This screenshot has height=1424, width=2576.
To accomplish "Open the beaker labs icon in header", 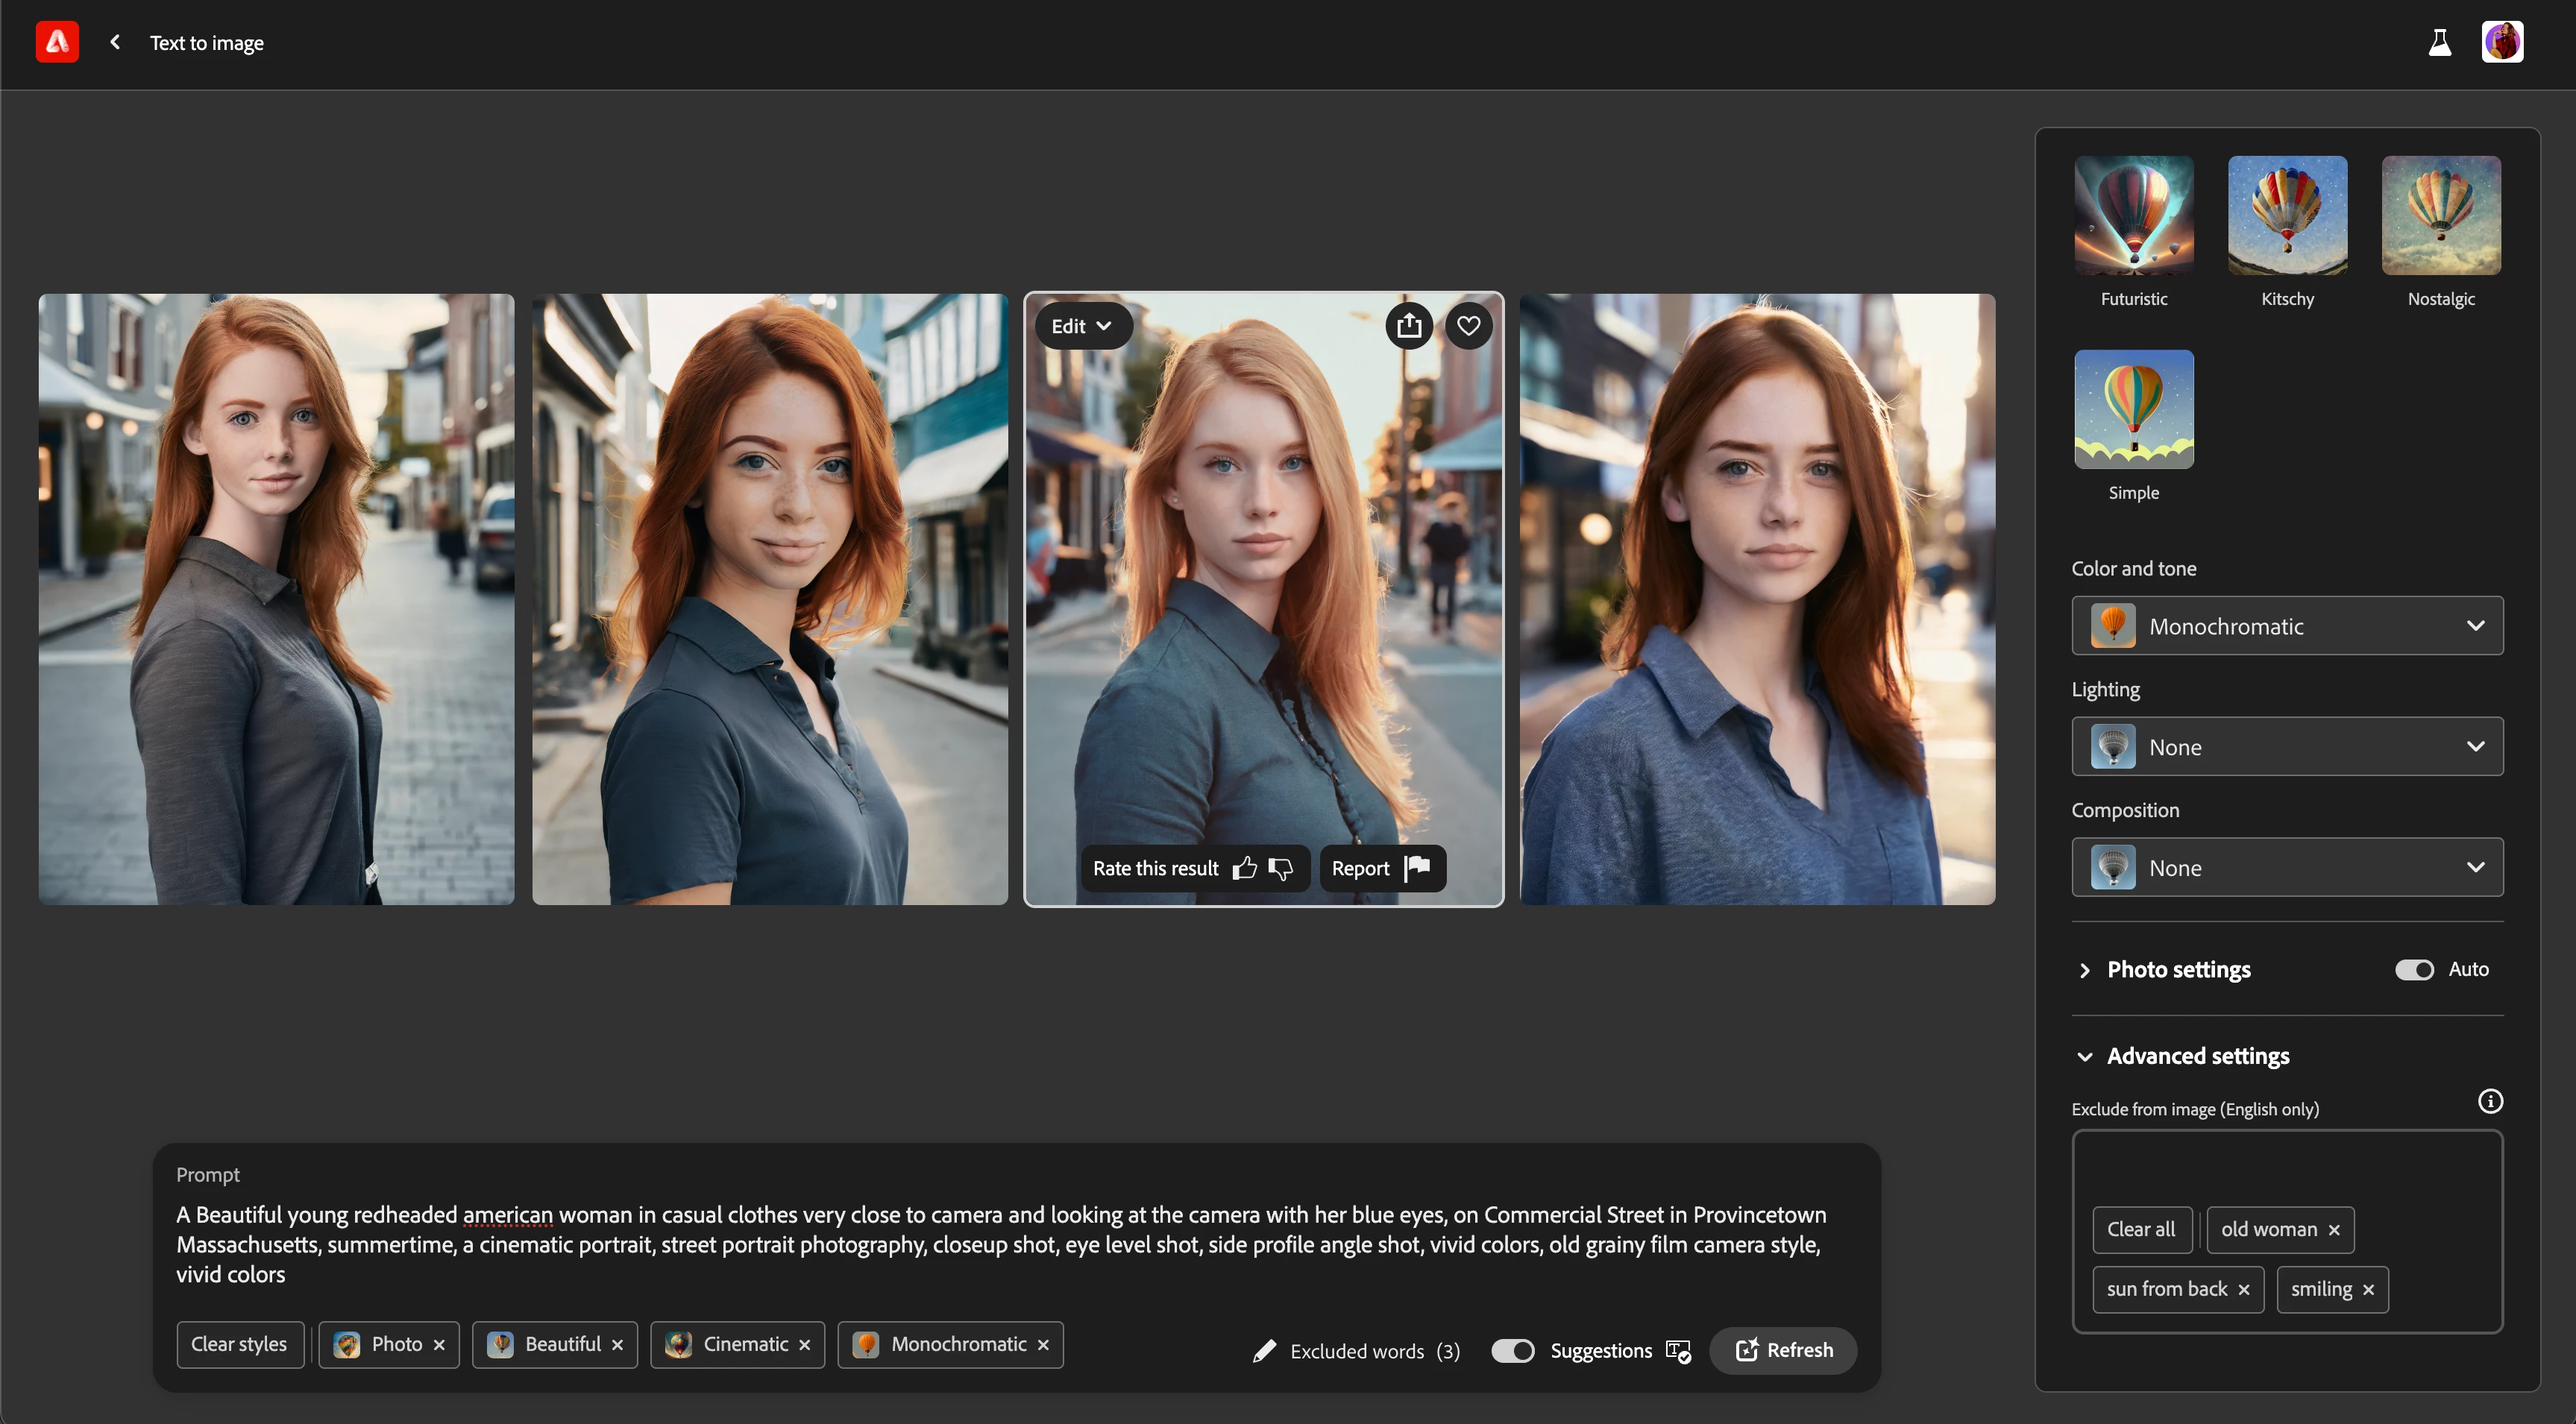I will pos(2440,42).
